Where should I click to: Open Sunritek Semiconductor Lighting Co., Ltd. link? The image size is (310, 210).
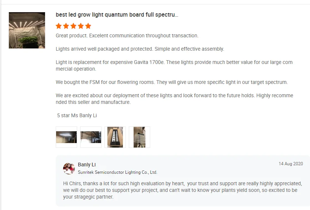pyautogui.click(x=117, y=172)
